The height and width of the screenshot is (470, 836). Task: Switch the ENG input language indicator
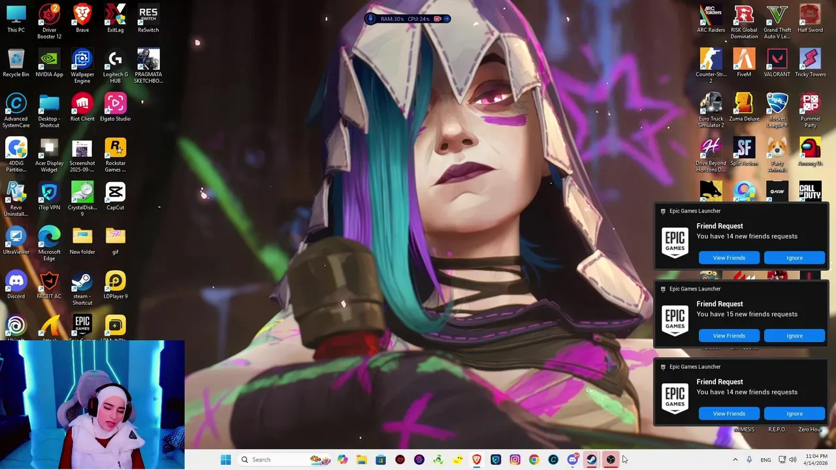click(x=765, y=460)
